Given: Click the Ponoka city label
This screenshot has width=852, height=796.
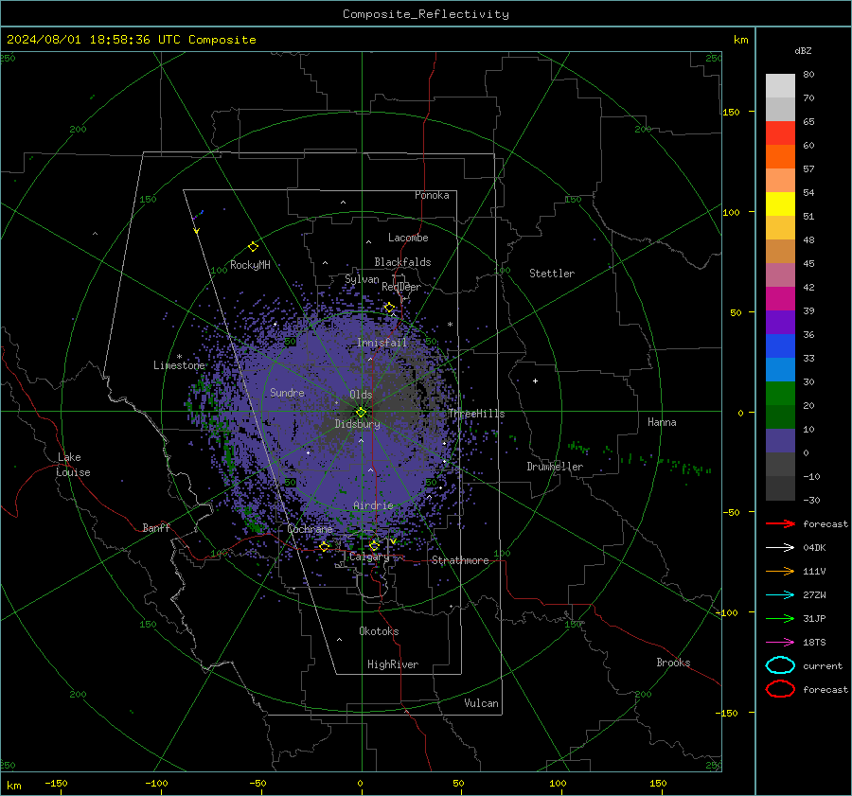Looking at the screenshot, I should [432, 195].
